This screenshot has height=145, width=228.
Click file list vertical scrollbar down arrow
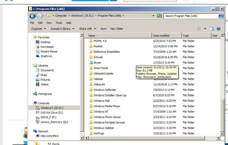click(222, 134)
